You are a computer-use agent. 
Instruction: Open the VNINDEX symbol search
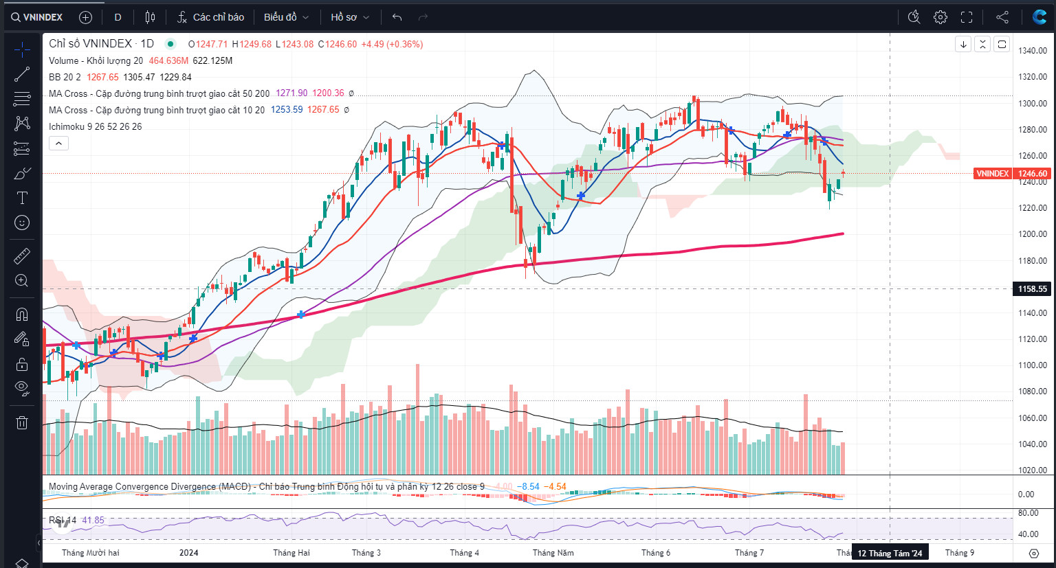point(36,17)
